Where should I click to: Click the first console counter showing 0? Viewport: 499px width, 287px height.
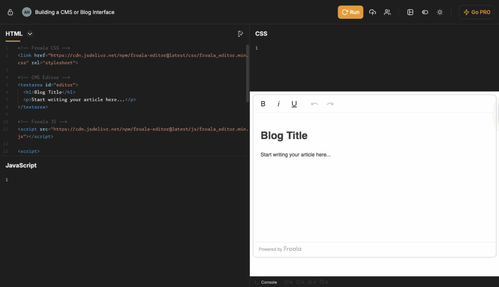point(288,282)
